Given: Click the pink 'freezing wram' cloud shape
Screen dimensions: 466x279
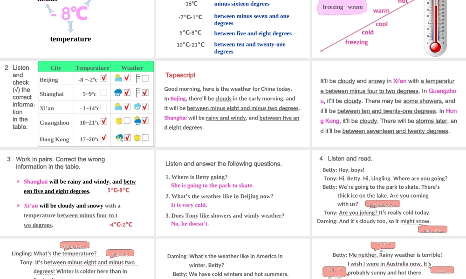Looking at the screenshot, I should click(x=343, y=7).
